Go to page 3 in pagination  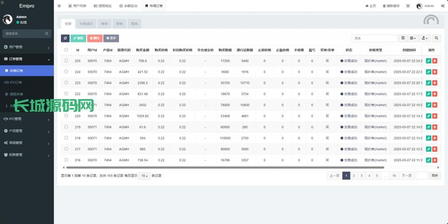[361, 176]
